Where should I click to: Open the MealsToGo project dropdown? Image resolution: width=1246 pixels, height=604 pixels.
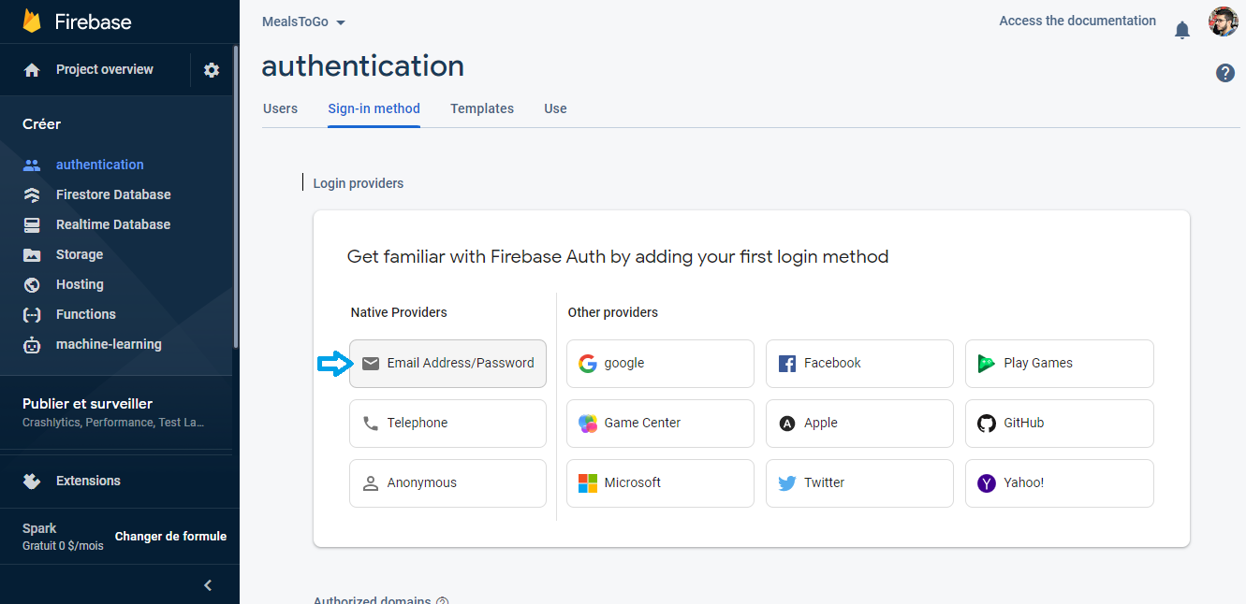[x=304, y=22]
